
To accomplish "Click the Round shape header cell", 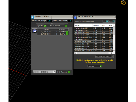I will click(x=46, y=29).
